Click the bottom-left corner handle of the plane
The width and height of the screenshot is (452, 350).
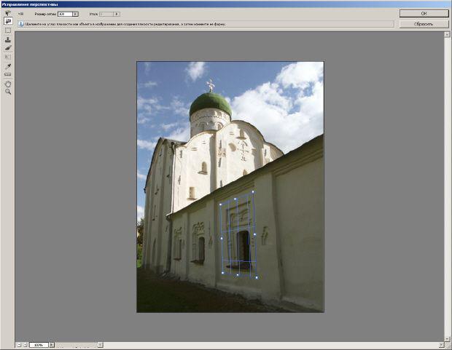(x=222, y=273)
